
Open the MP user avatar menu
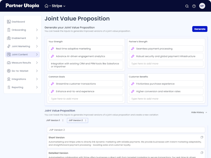click(x=202, y=6)
